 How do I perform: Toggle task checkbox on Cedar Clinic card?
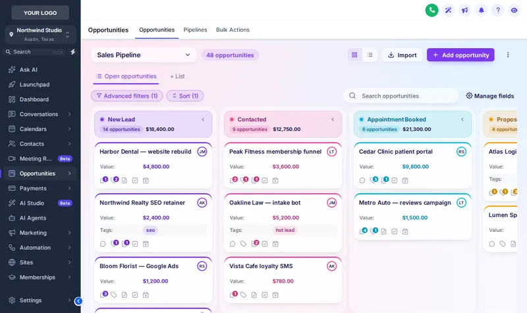coord(395,181)
